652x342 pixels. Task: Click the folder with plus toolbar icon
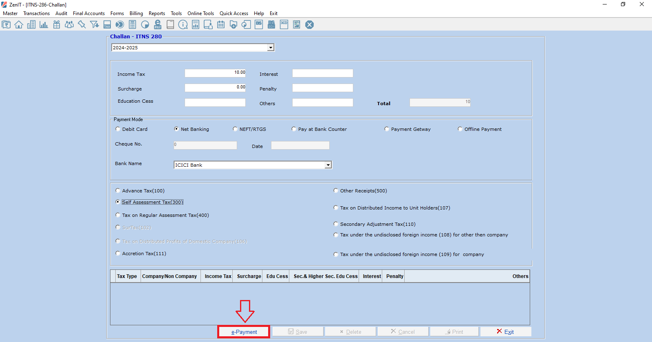(x=233, y=24)
